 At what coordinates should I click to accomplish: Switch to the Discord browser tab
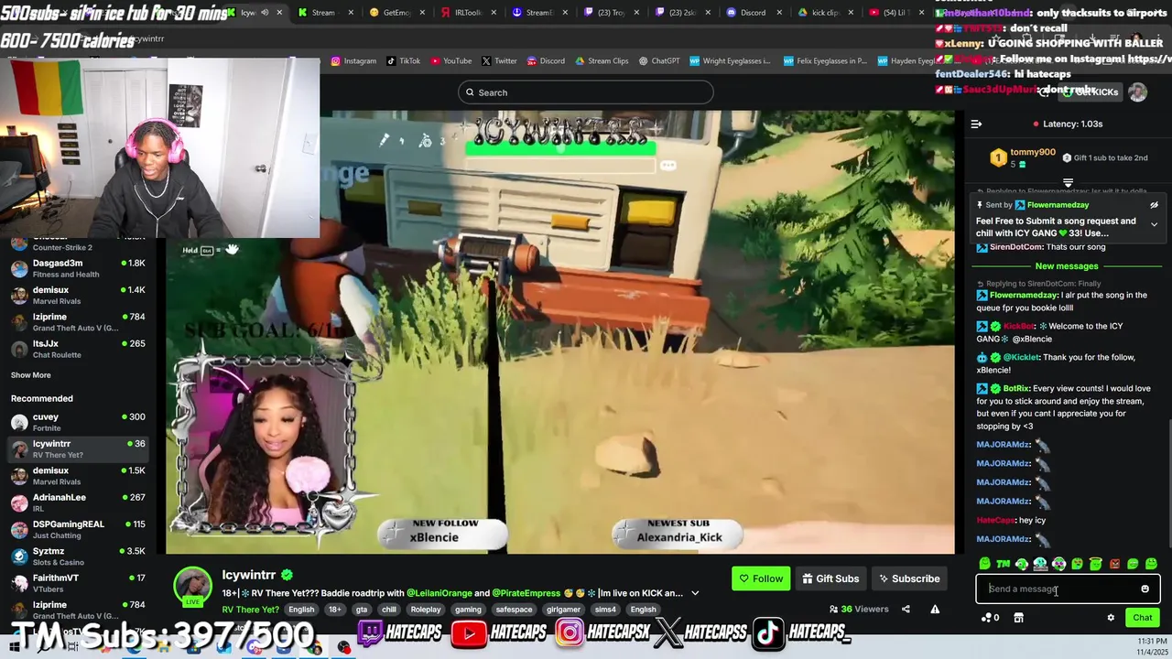[x=754, y=13]
